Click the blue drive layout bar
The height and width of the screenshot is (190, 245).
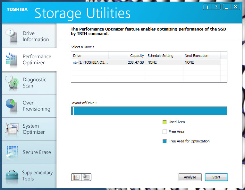(149, 111)
